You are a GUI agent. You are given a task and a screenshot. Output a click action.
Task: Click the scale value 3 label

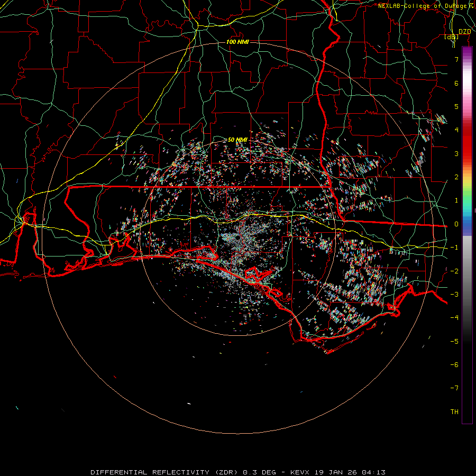456,153
